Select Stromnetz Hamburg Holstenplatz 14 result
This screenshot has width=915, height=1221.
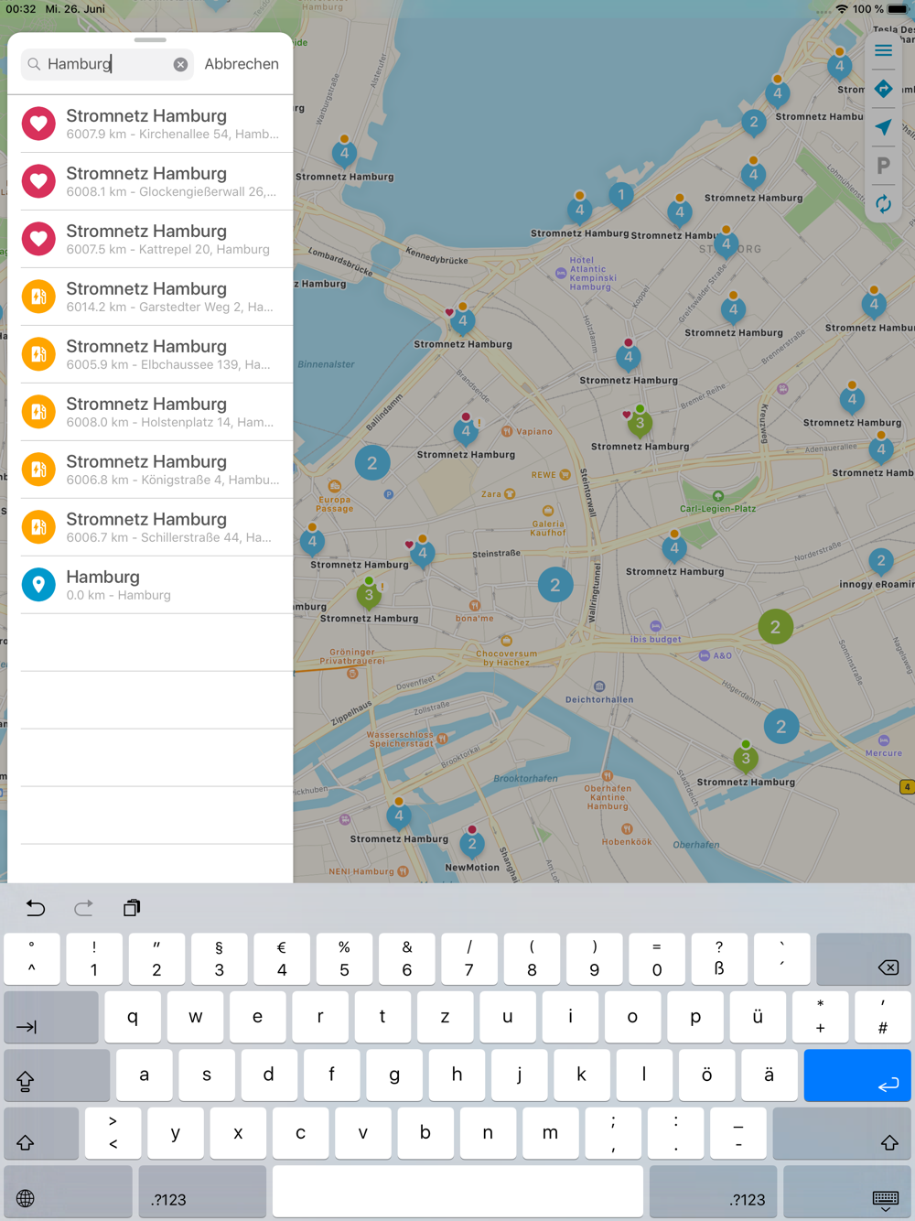coord(151,412)
